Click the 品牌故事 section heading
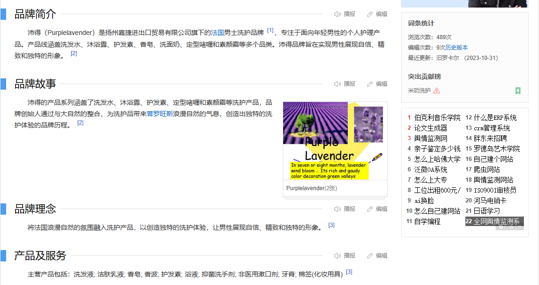539x285 pixels. tap(35, 84)
